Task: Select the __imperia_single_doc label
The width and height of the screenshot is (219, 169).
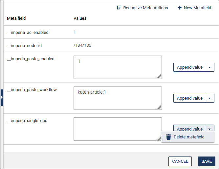Action: tap(27, 121)
